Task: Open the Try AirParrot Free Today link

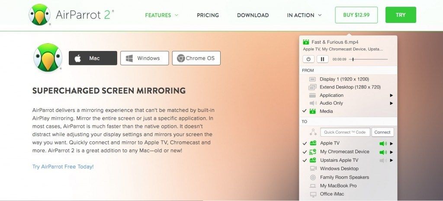Action: (63, 166)
